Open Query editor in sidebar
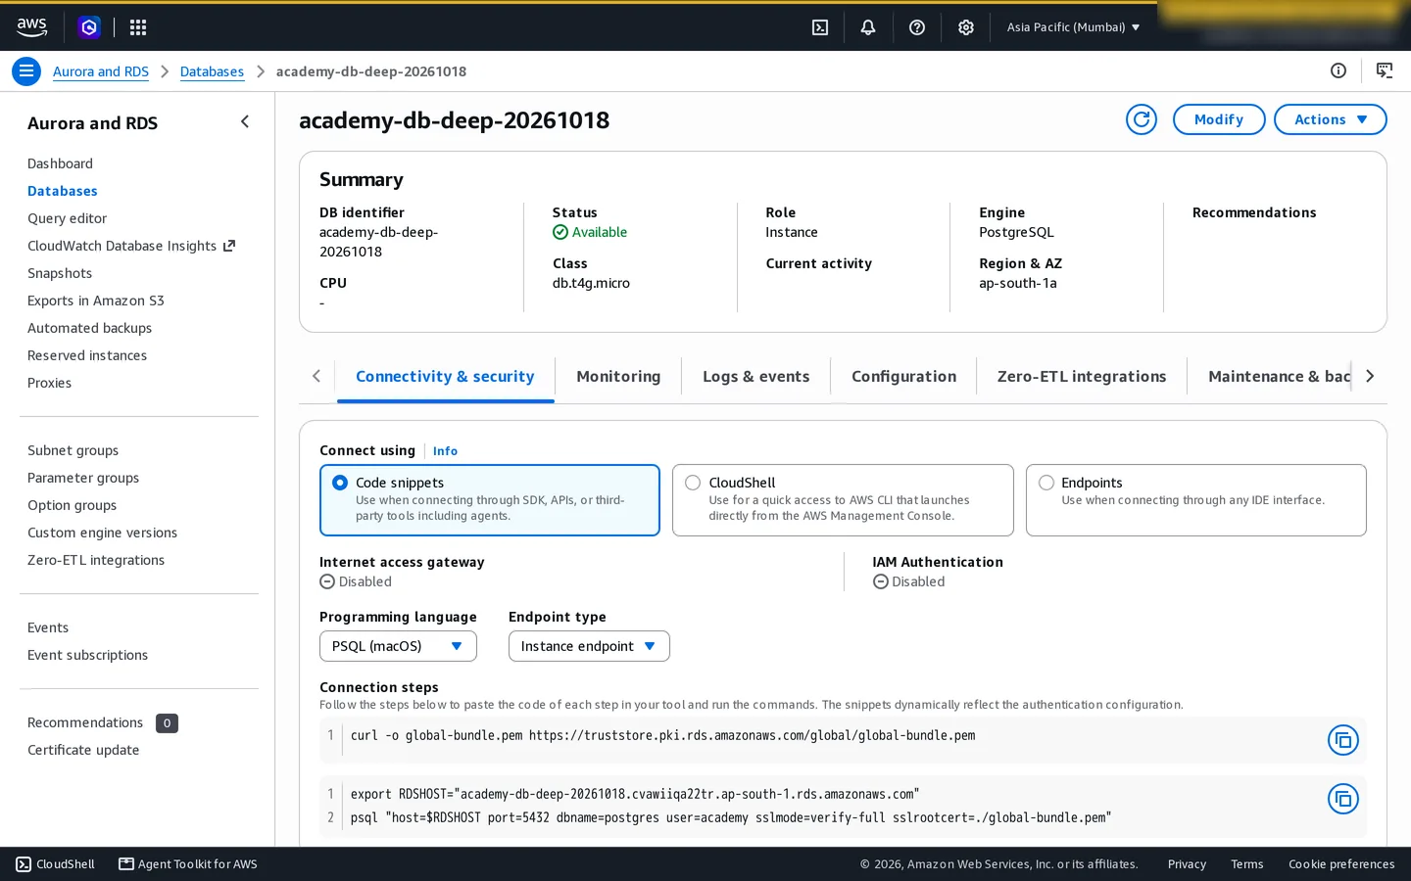 pyautogui.click(x=67, y=218)
